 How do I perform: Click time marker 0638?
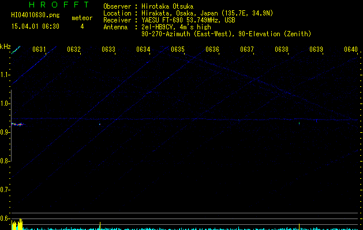282,49
